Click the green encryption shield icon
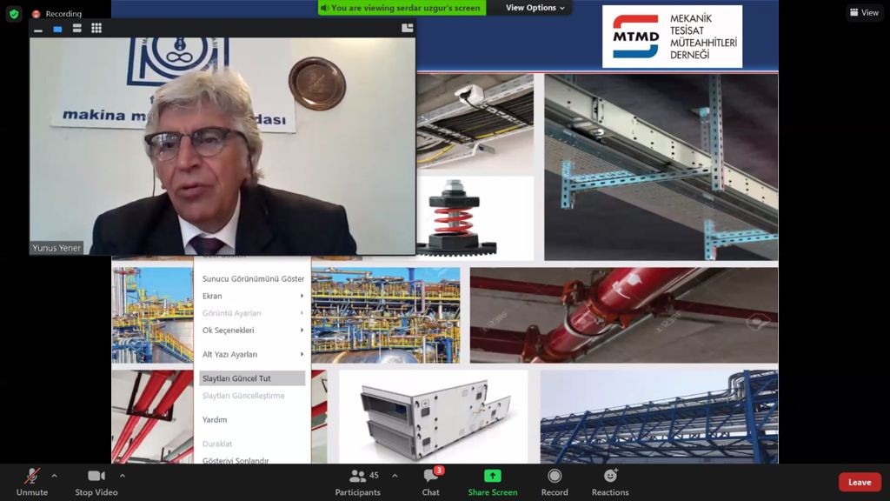Image resolution: width=890 pixels, height=501 pixels. [x=13, y=14]
